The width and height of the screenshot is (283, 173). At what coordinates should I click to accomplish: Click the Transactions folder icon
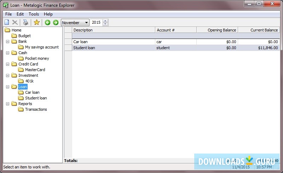click(21, 109)
